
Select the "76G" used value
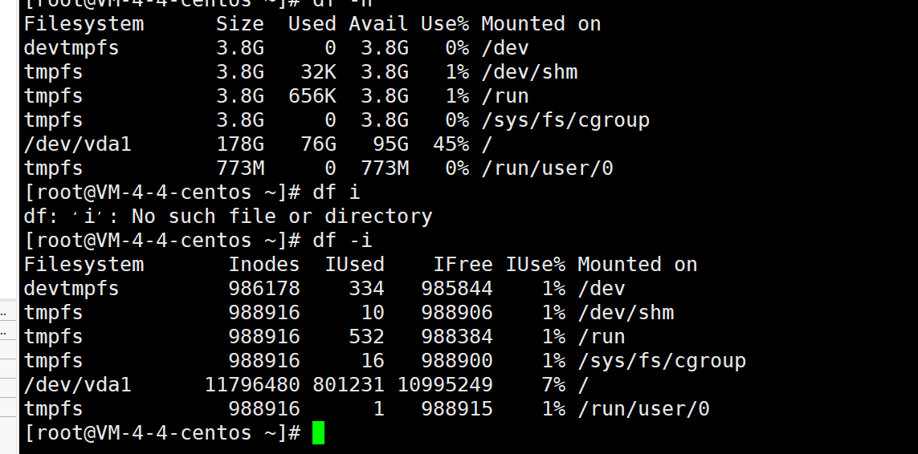click(x=319, y=144)
